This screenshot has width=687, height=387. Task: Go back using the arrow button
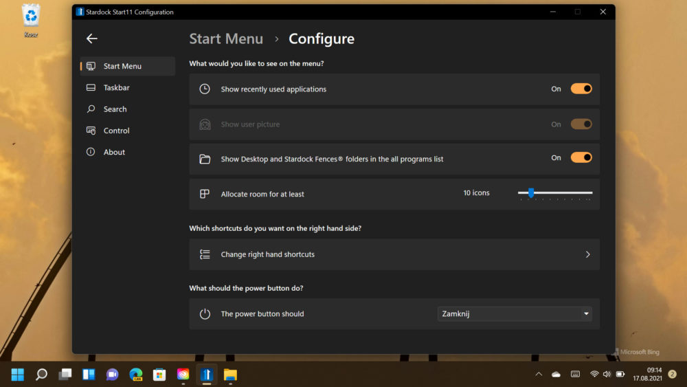pyautogui.click(x=91, y=38)
